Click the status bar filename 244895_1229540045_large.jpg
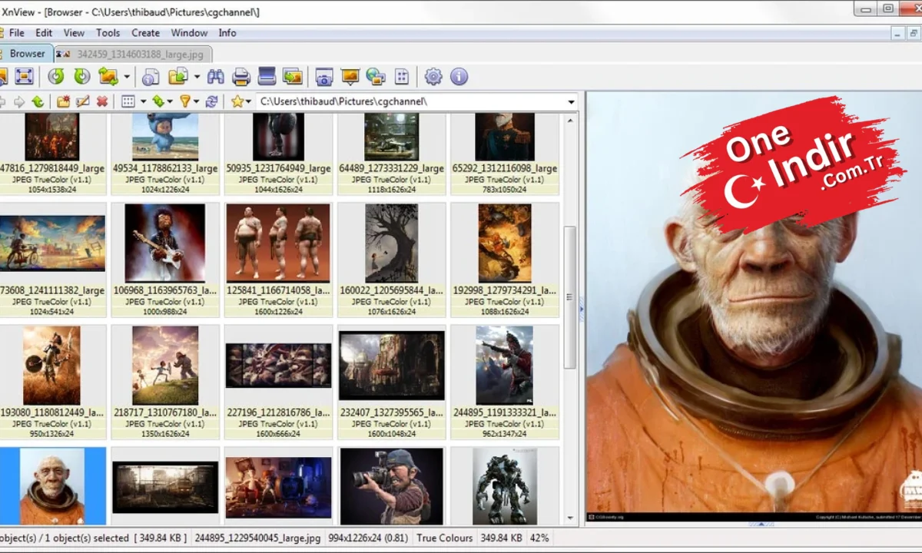This screenshot has height=553, width=922. point(257,538)
